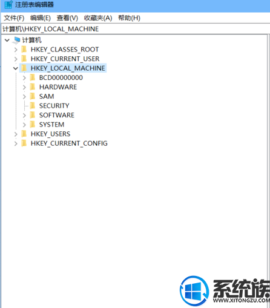Click the HKEY_CURRENT_CONFIG folder icon

tap(24, 143)
